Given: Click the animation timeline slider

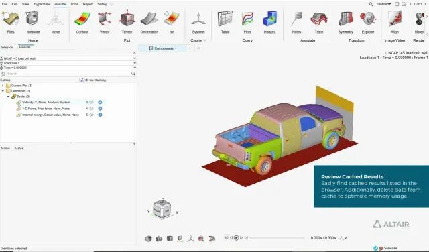Looking at the screenshot, I should [277, 238].
